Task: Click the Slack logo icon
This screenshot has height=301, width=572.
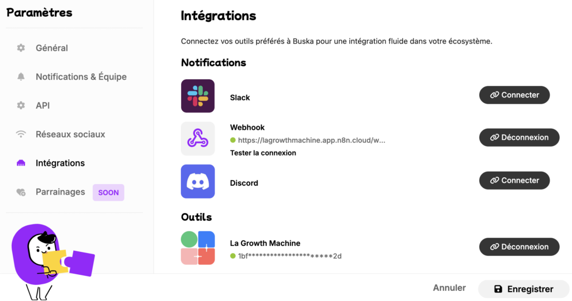Action: pos(198,96)
